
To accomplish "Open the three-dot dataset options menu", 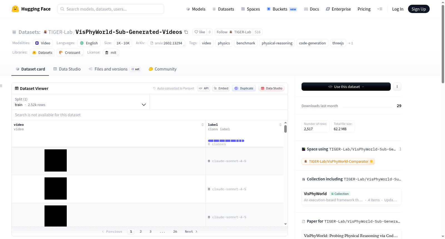I will 397,87.
